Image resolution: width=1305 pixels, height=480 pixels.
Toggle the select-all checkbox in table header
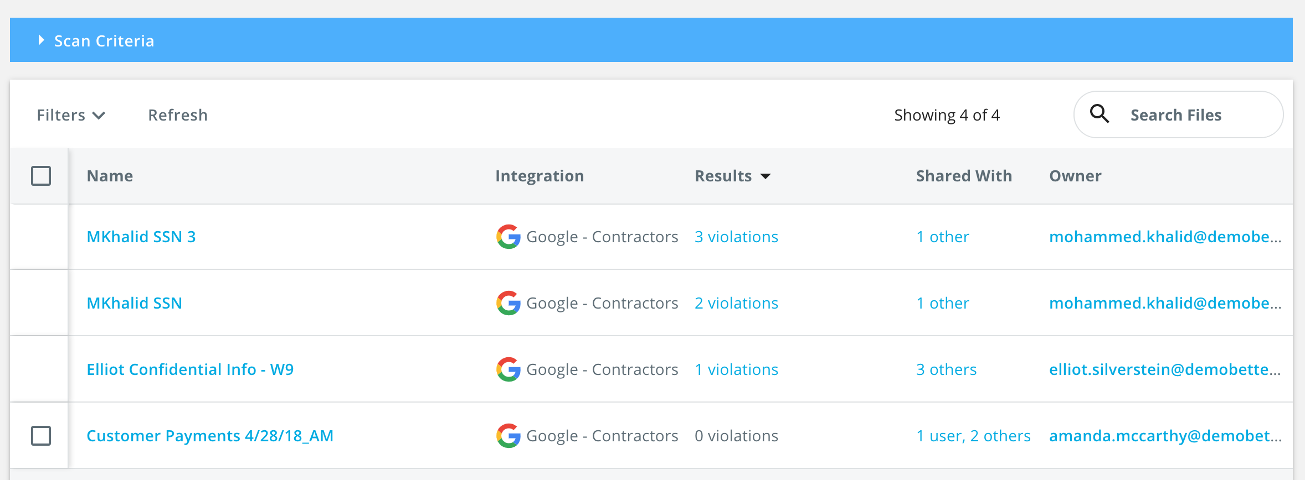(41, 176)
